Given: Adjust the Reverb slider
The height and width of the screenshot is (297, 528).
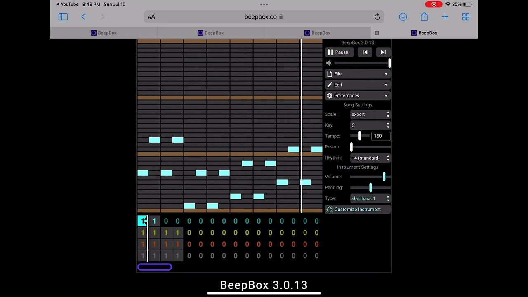Looking at the screenshot, I should pos(370,147).
